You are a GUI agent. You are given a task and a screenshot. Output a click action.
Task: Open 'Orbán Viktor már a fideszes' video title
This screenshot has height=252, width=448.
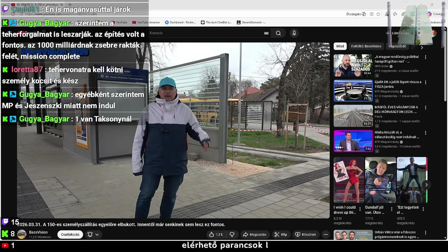click(397, 234)
